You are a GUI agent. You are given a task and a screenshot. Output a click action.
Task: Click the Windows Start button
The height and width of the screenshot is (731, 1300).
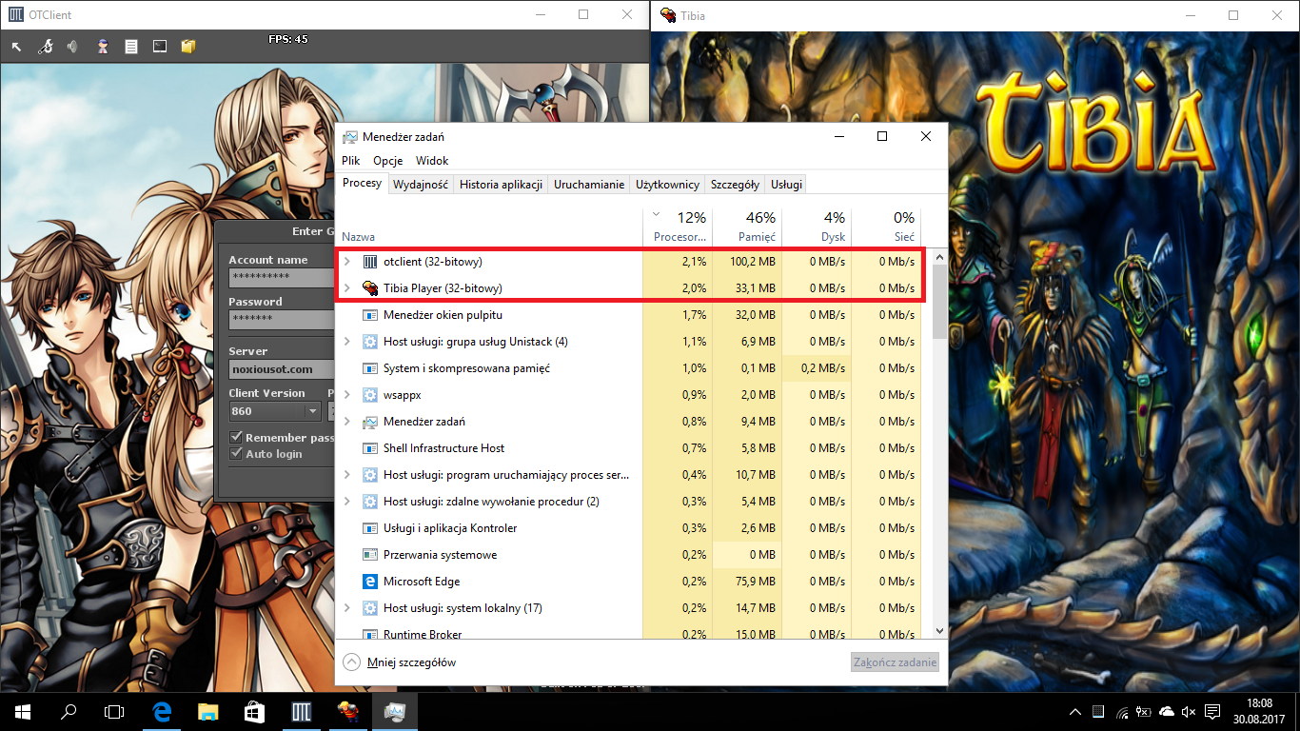[23, 711]
